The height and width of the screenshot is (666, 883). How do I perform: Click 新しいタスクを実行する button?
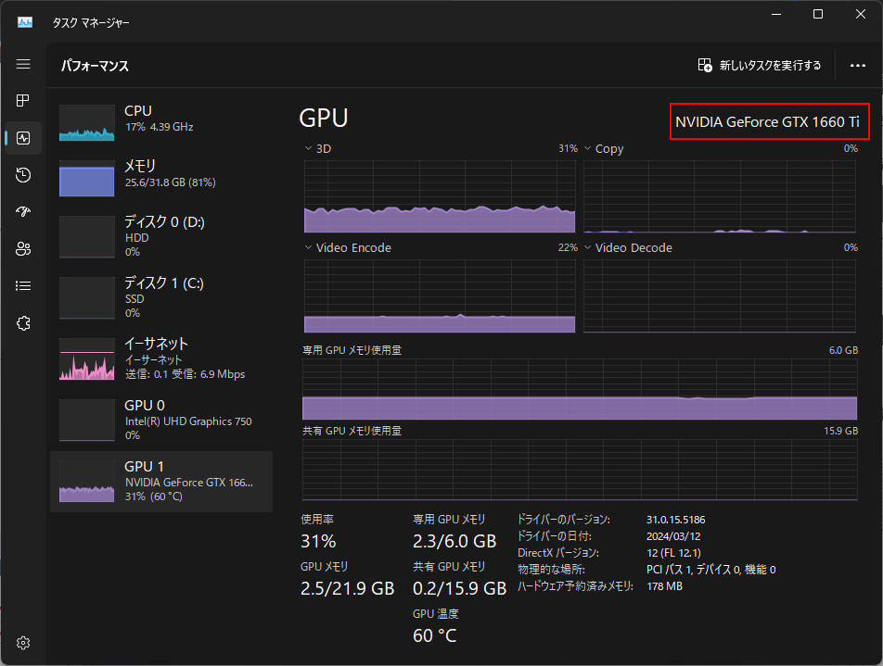pos(760,65)
